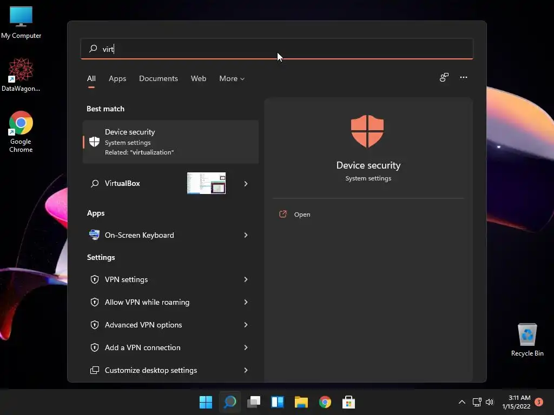Switch to the Apps search tab
This screenshot has height=415, width=554.
pyautogui.click(x=117, y=79)
